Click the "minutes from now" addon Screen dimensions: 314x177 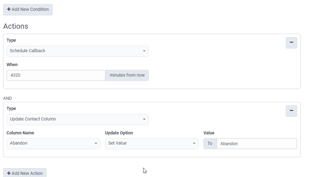[x=127, y=75]
